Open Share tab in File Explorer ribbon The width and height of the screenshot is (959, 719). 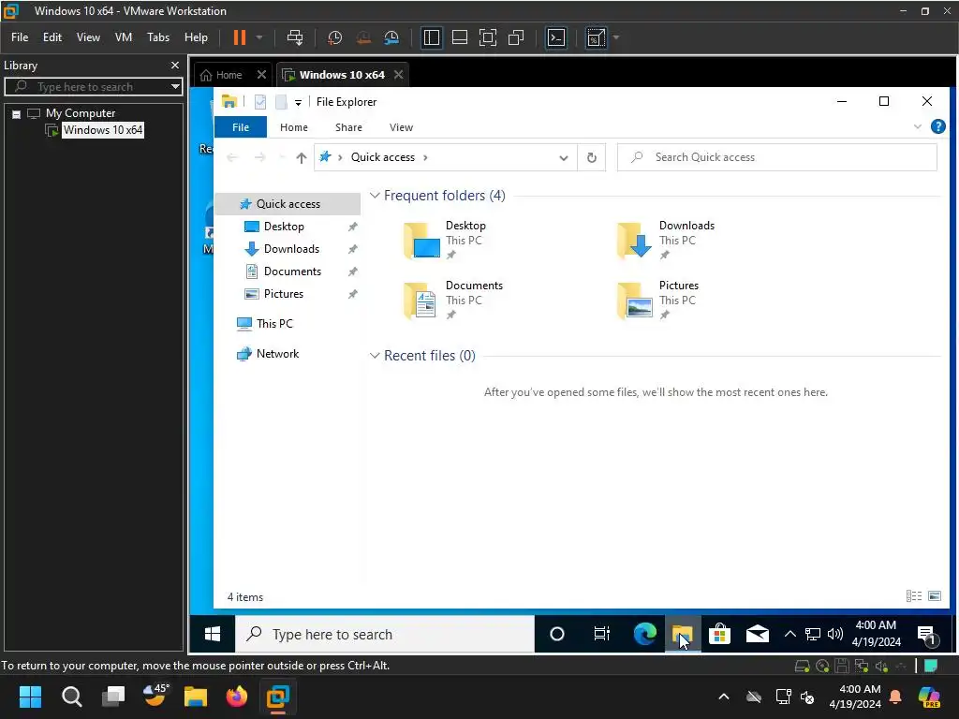point(348,127)
